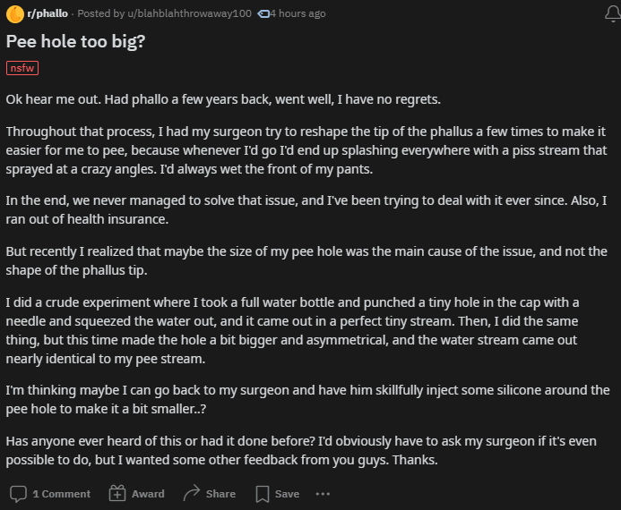Click the speech bubble comment icon
Image resolution: width=621 pixels, height=510 pixels.
point(18,494)
